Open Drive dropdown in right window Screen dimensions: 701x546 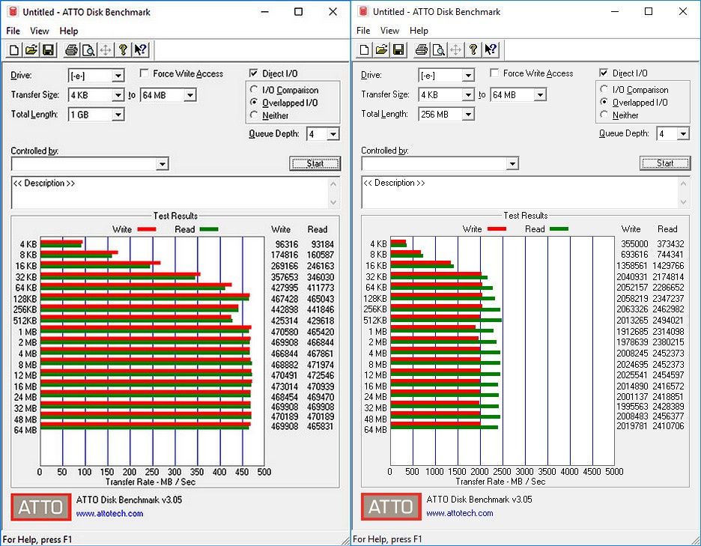468,75
